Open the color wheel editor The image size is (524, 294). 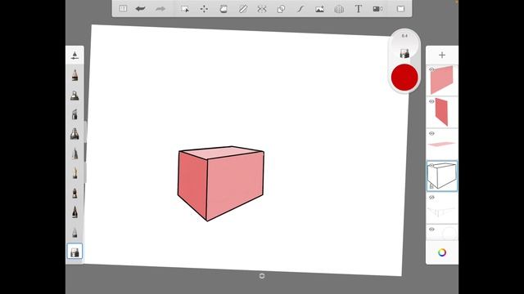(442, 252)
